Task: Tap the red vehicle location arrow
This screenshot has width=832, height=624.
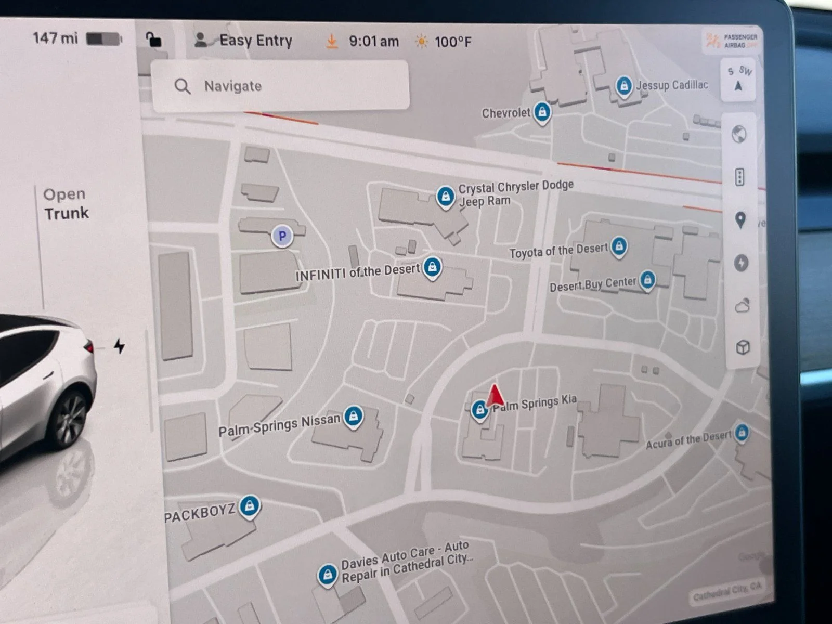Action: pyautogui.click(x=495, y=395)
